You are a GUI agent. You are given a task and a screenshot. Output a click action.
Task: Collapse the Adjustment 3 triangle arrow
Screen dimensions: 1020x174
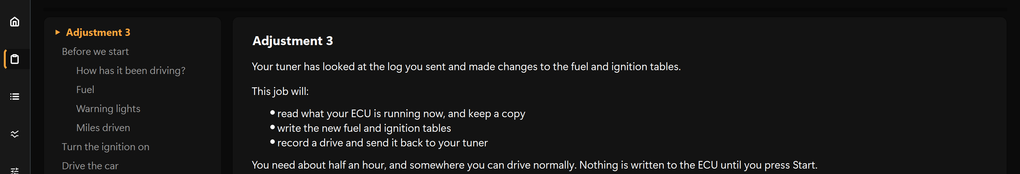pyautogui.click(x=57, y=32)
